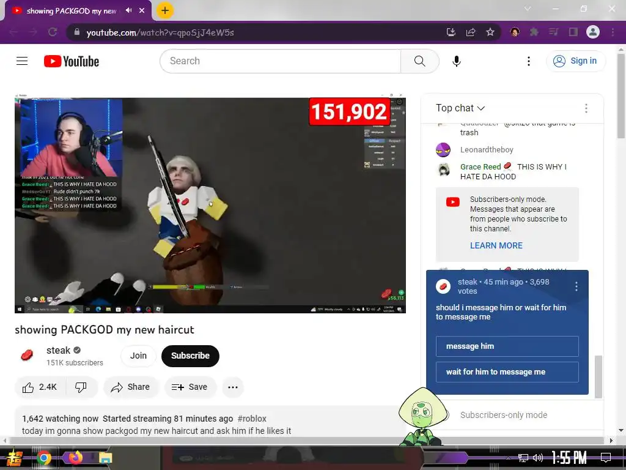
Task: Like the video with thumbs up
Action: 40,387
